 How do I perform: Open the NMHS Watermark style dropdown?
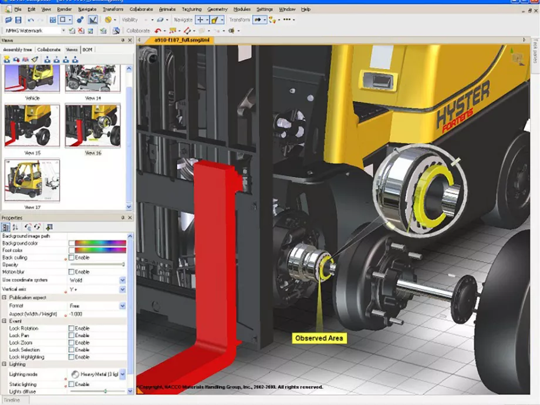coord(63,31)
